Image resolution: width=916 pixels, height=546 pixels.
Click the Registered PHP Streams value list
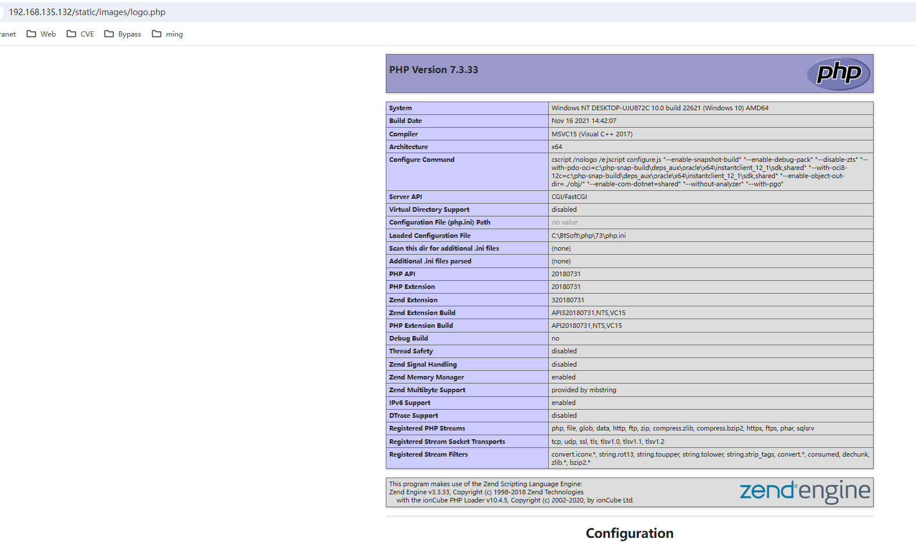(683, 428)
